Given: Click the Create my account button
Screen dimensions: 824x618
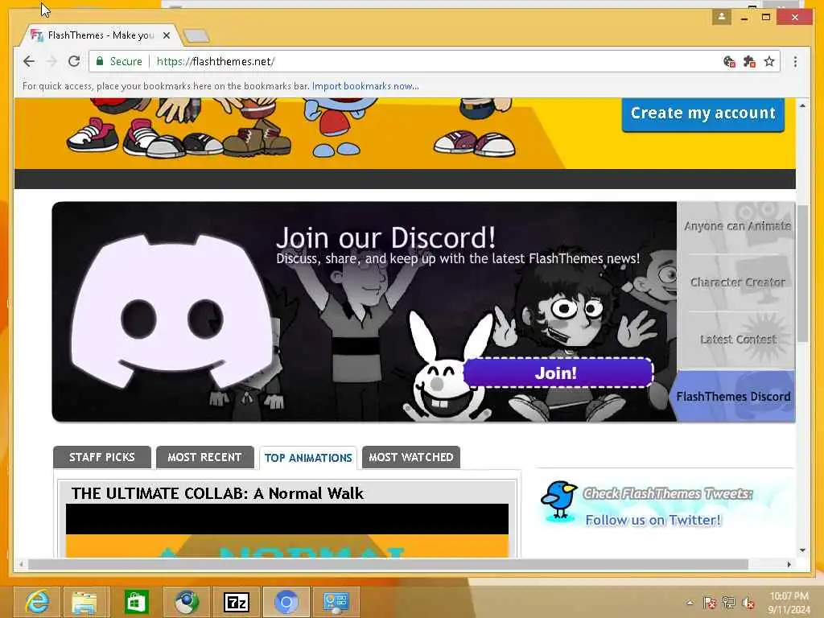Looking at the screenshot, I should [703, 113].
